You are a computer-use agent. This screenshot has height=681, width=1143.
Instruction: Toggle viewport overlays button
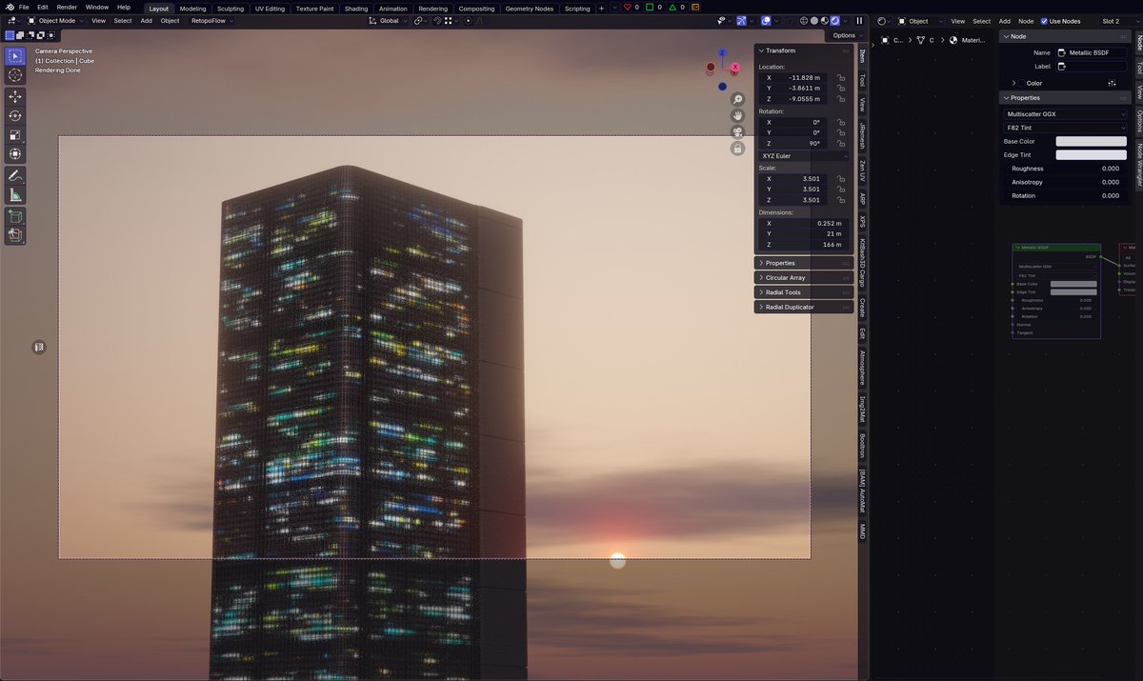(767, 20)
